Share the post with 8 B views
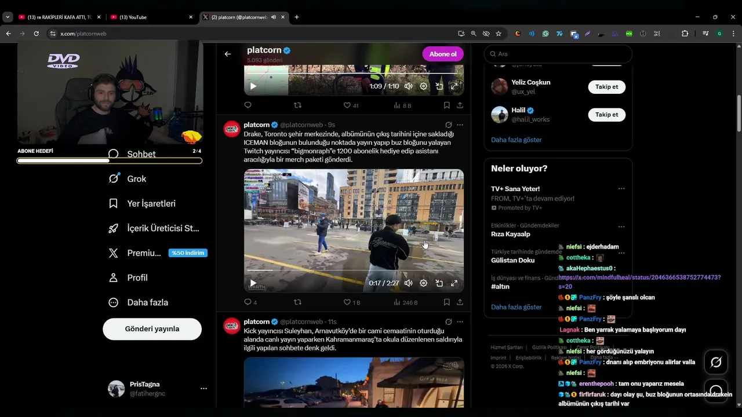 click(460, 105)
